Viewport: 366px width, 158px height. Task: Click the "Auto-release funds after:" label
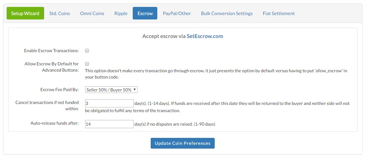coord(55,124)
